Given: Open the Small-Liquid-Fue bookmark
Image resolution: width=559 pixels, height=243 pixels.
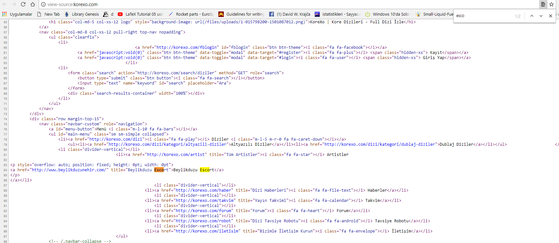Looking at the screenshot, I should [434, 14].
